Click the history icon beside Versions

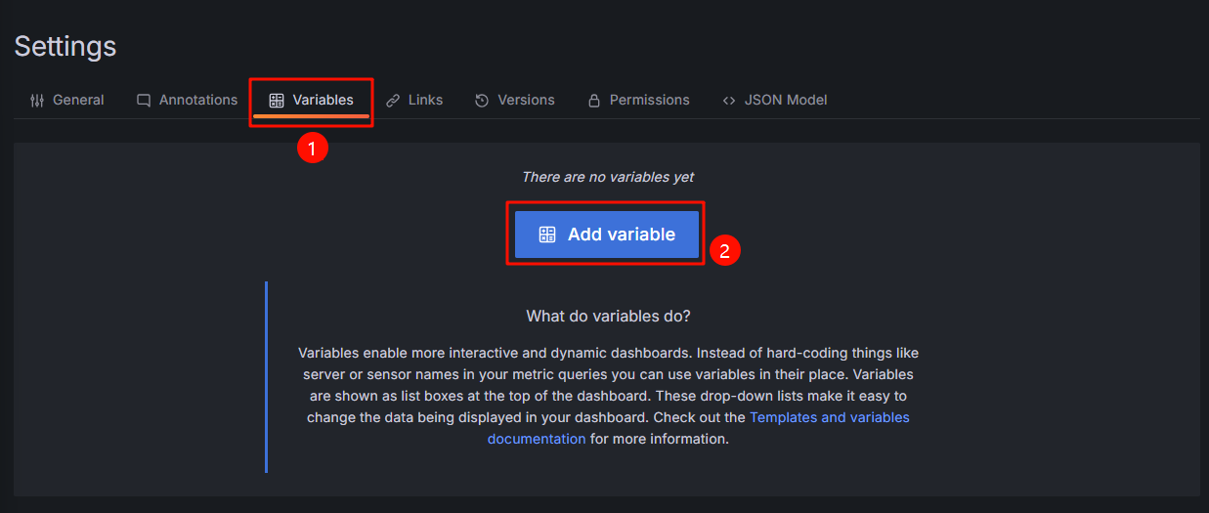pos(482,100)
